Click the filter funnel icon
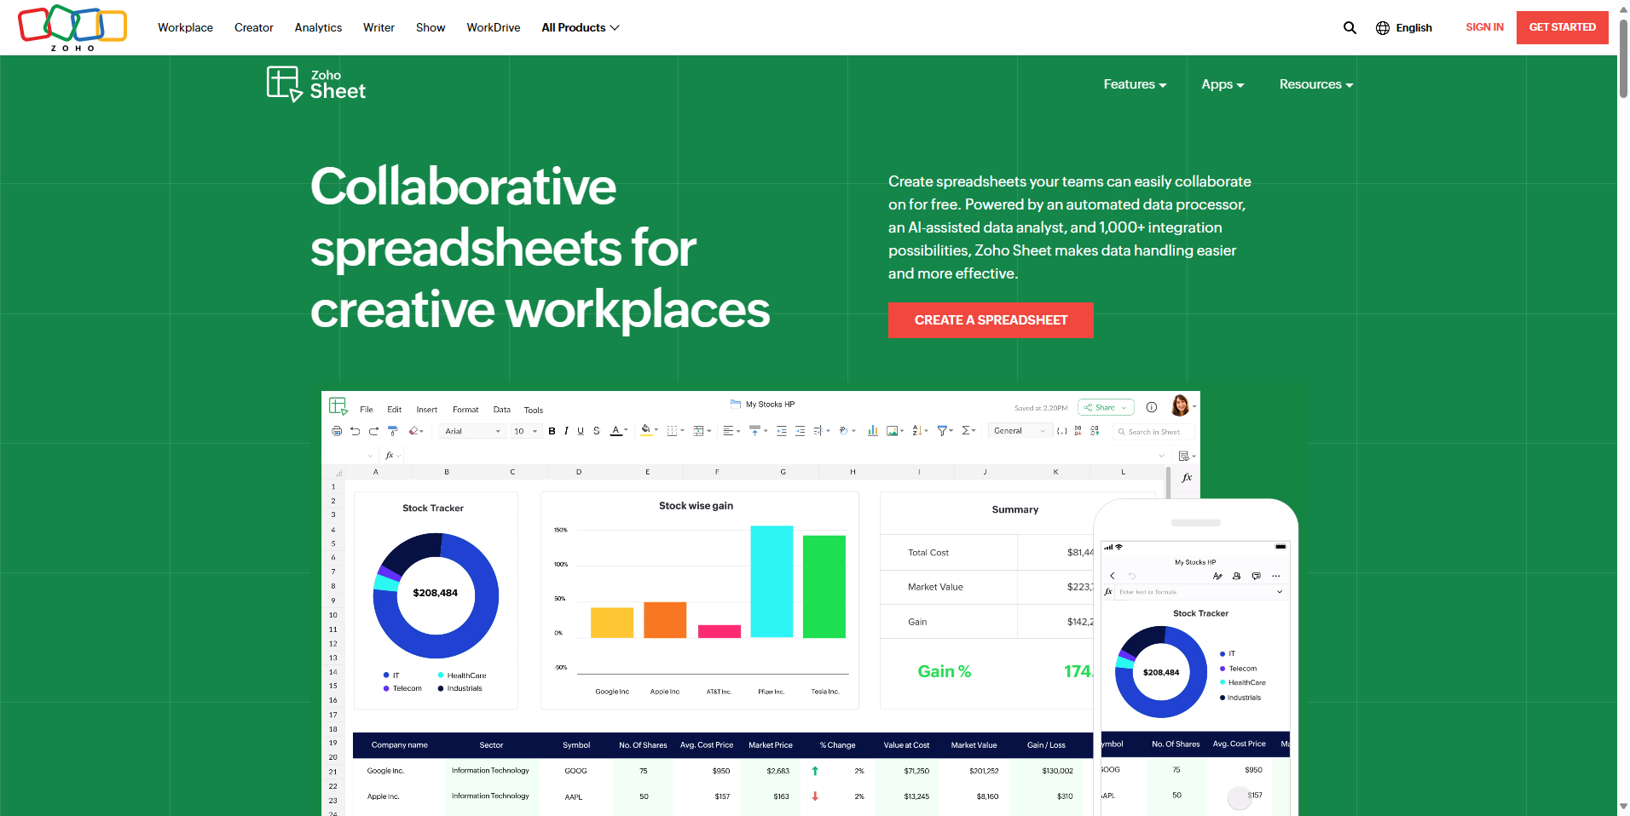This screenshot has height=816, width=1630. [x=942, y=431]
